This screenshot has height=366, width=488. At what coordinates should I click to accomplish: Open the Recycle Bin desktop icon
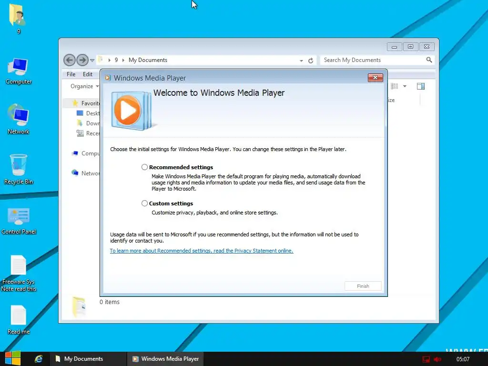[19, 169]
